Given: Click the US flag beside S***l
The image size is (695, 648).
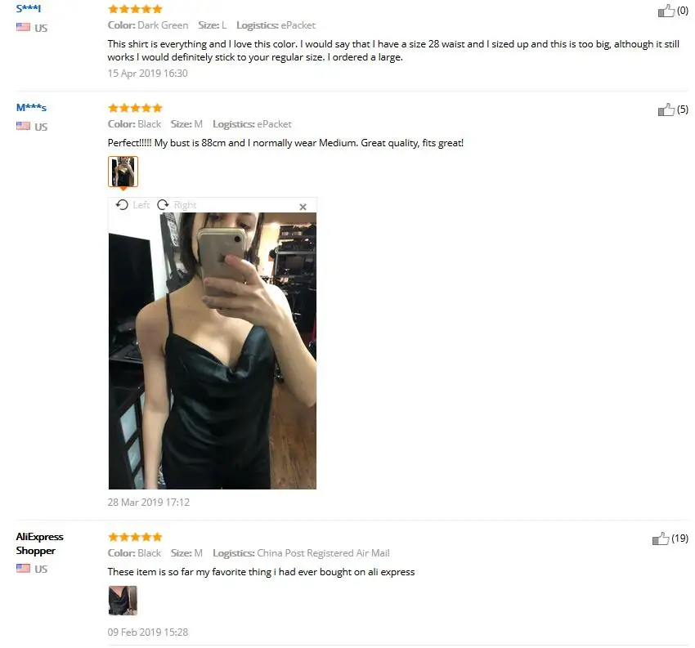Looking at the screenshot, I should coord(23,27).
